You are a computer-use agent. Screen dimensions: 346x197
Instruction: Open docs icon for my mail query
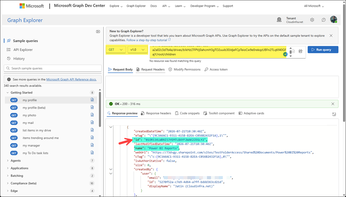(x=92, y=122)
